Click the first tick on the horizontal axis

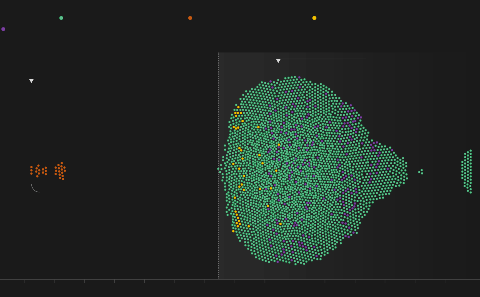click(x=24, y=281)
